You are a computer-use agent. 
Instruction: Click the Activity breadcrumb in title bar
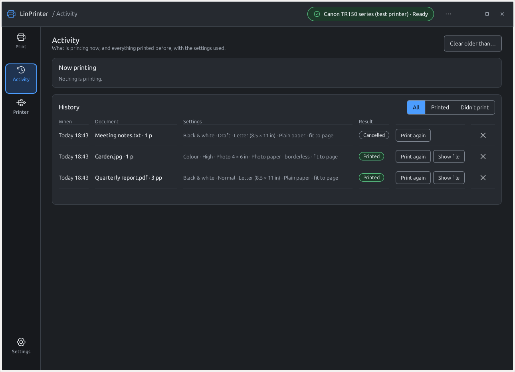pos(67,14)
